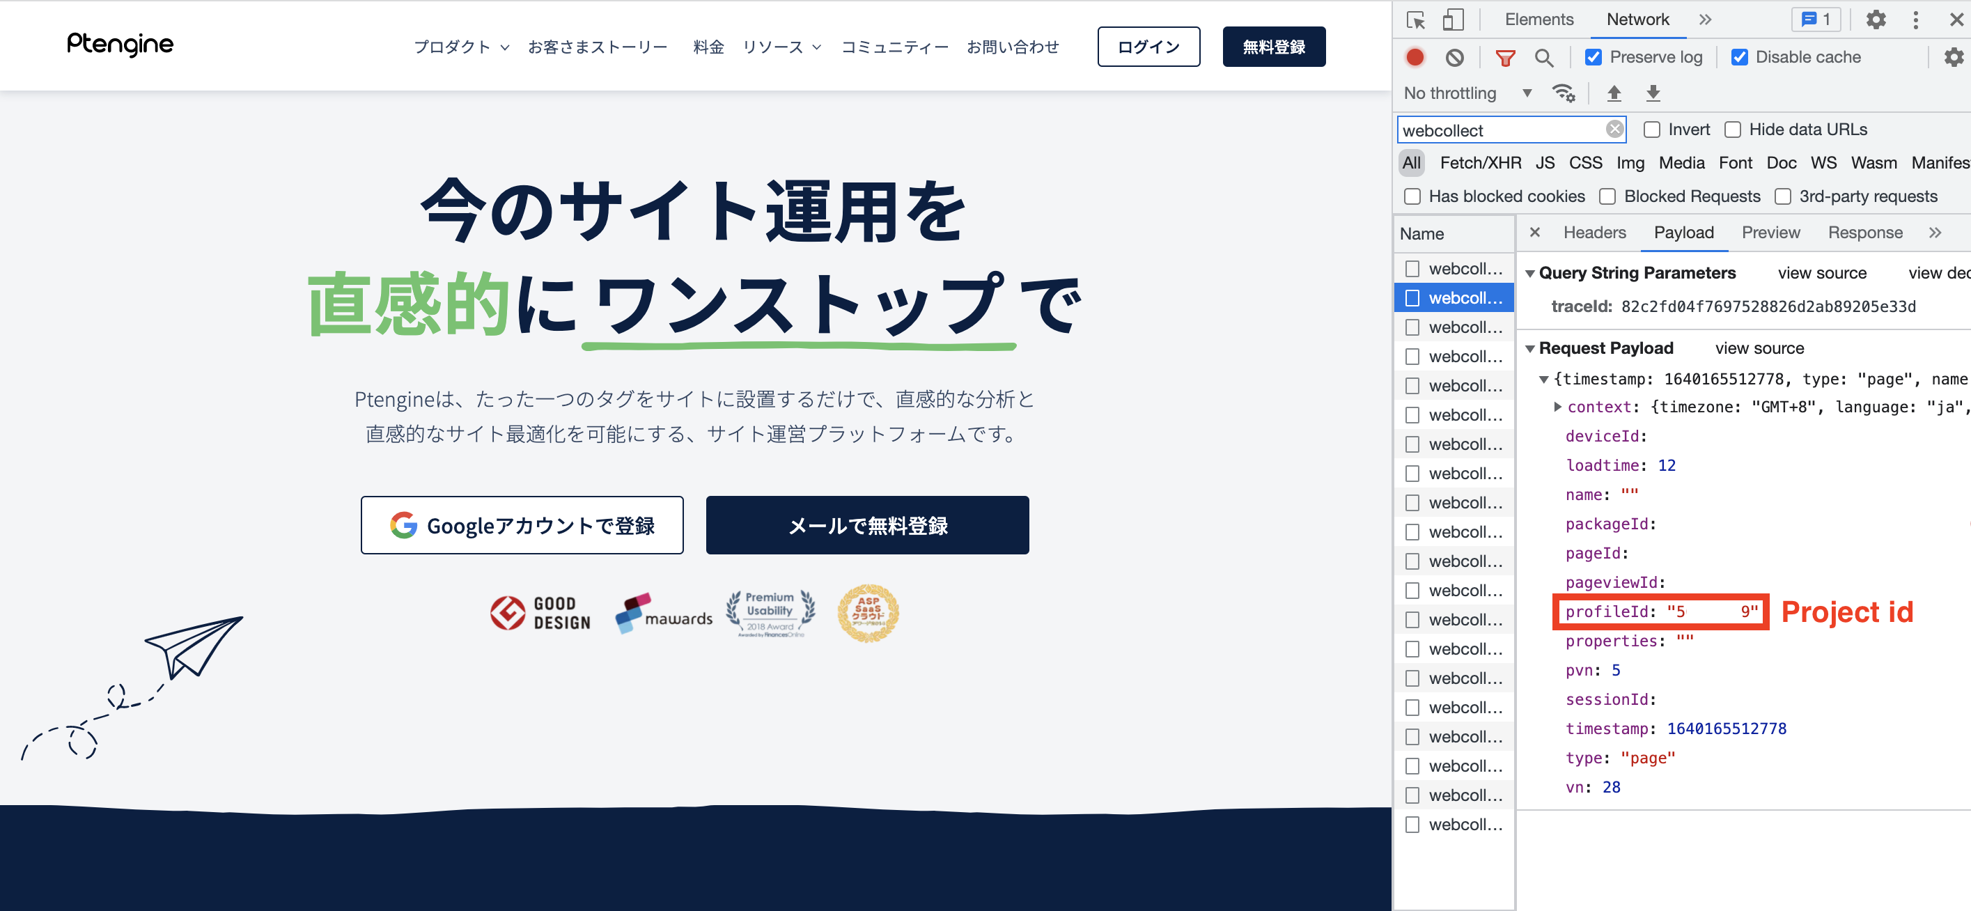
Task: Open the Preview tab
Action: point(1770,233)
